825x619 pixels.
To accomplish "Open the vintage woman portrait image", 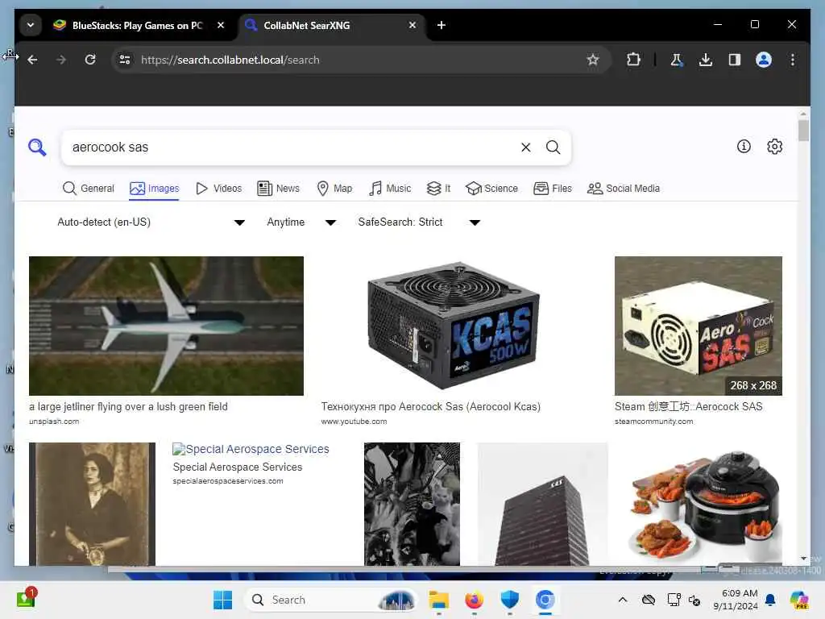I will [x=92, y=504].
